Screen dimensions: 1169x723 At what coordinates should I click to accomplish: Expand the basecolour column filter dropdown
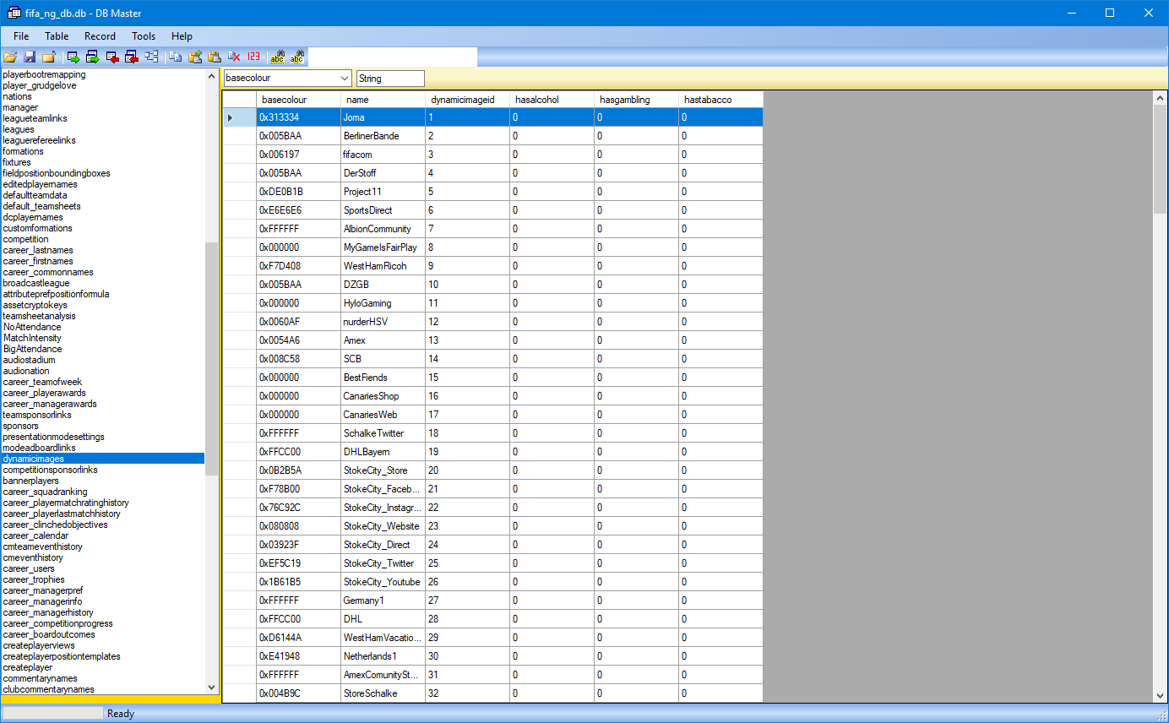tap(345, 79)
